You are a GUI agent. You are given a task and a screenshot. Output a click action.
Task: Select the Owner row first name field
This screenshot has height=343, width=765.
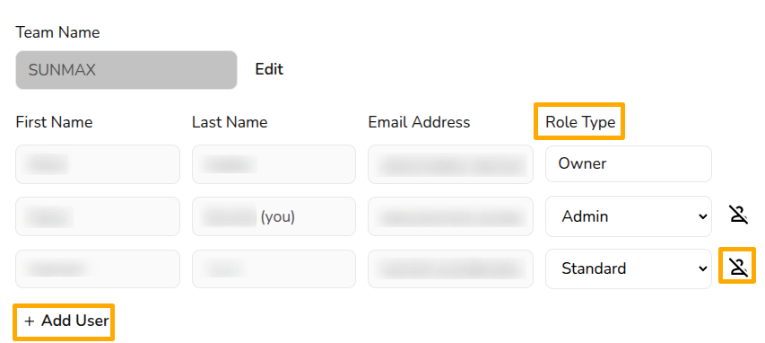[x=98, y=164]
